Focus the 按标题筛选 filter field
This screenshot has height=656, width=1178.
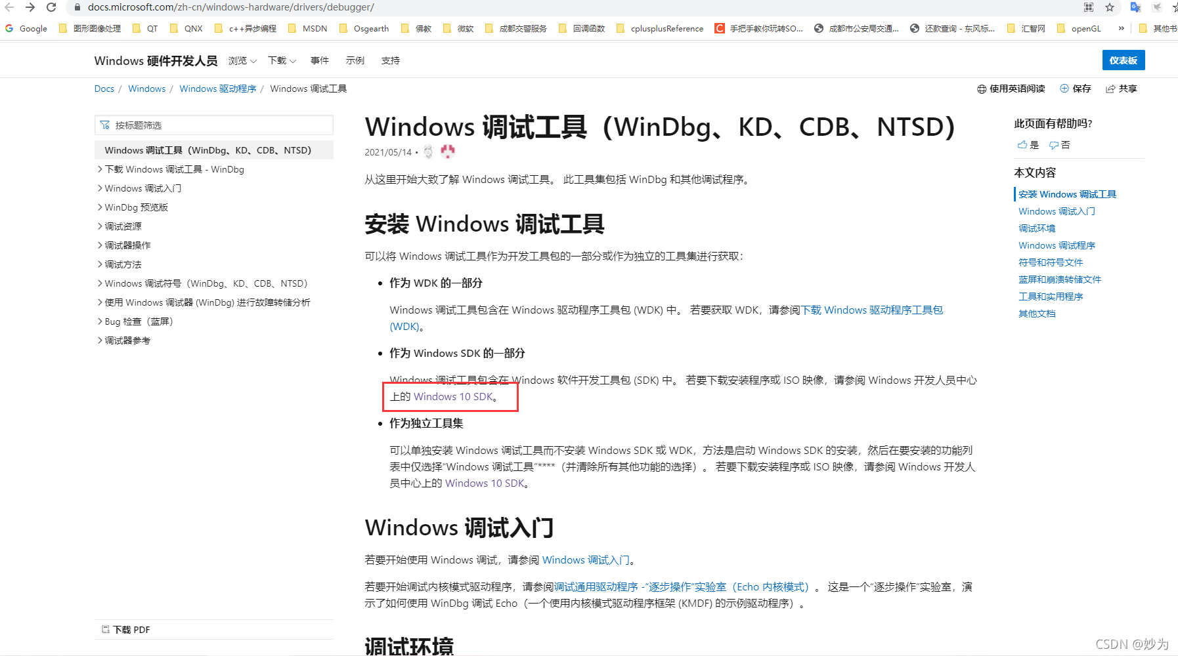click(214, 125)
